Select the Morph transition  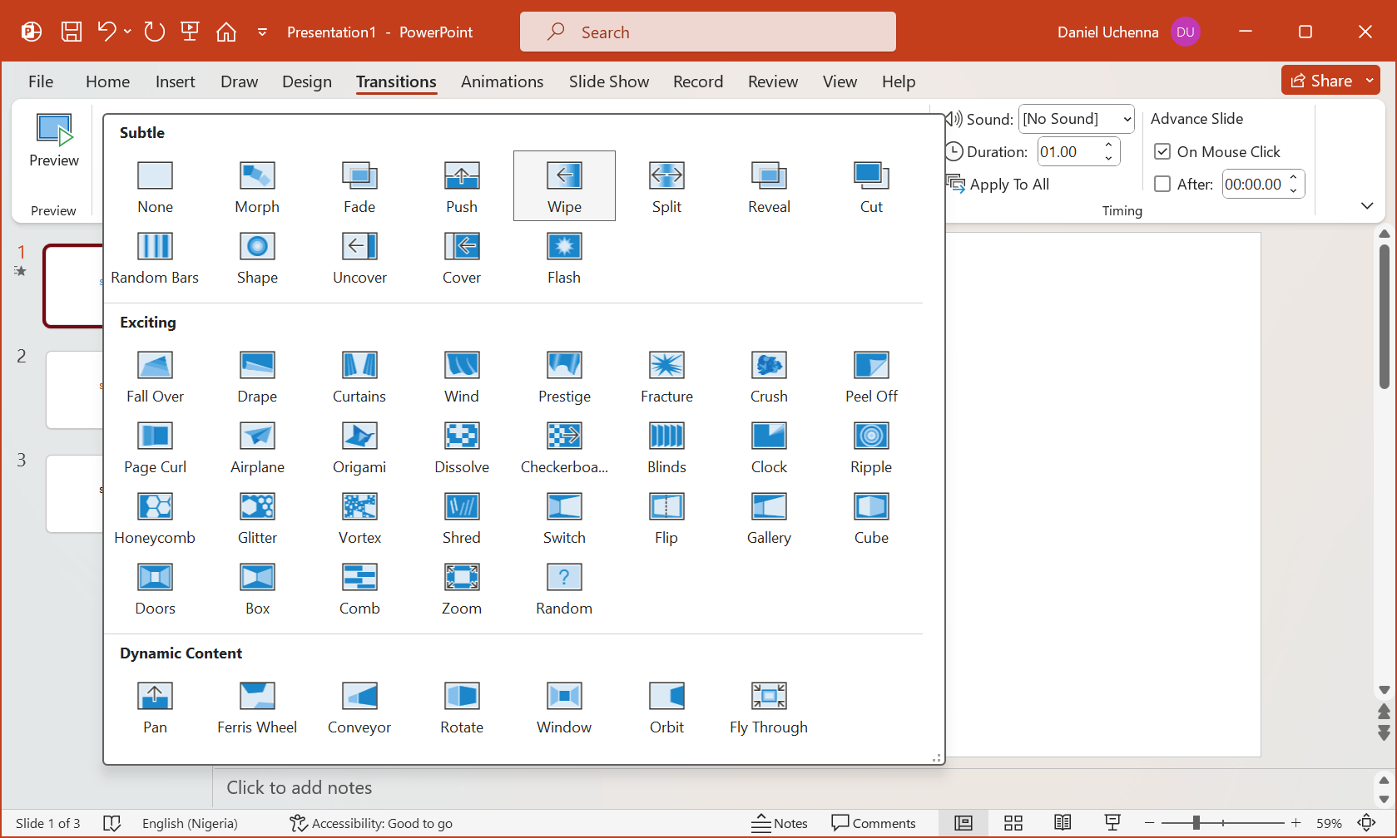(x=257, y=186)
